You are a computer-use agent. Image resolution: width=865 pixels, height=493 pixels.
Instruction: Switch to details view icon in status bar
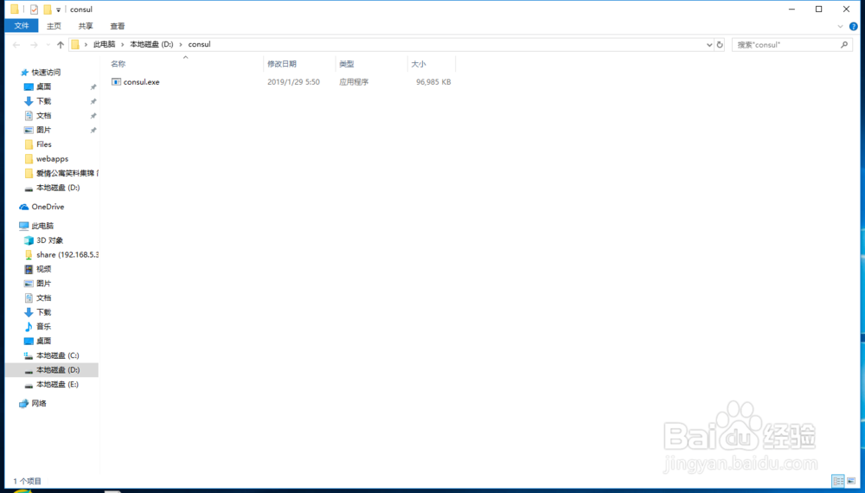click(x=838, y=481)
